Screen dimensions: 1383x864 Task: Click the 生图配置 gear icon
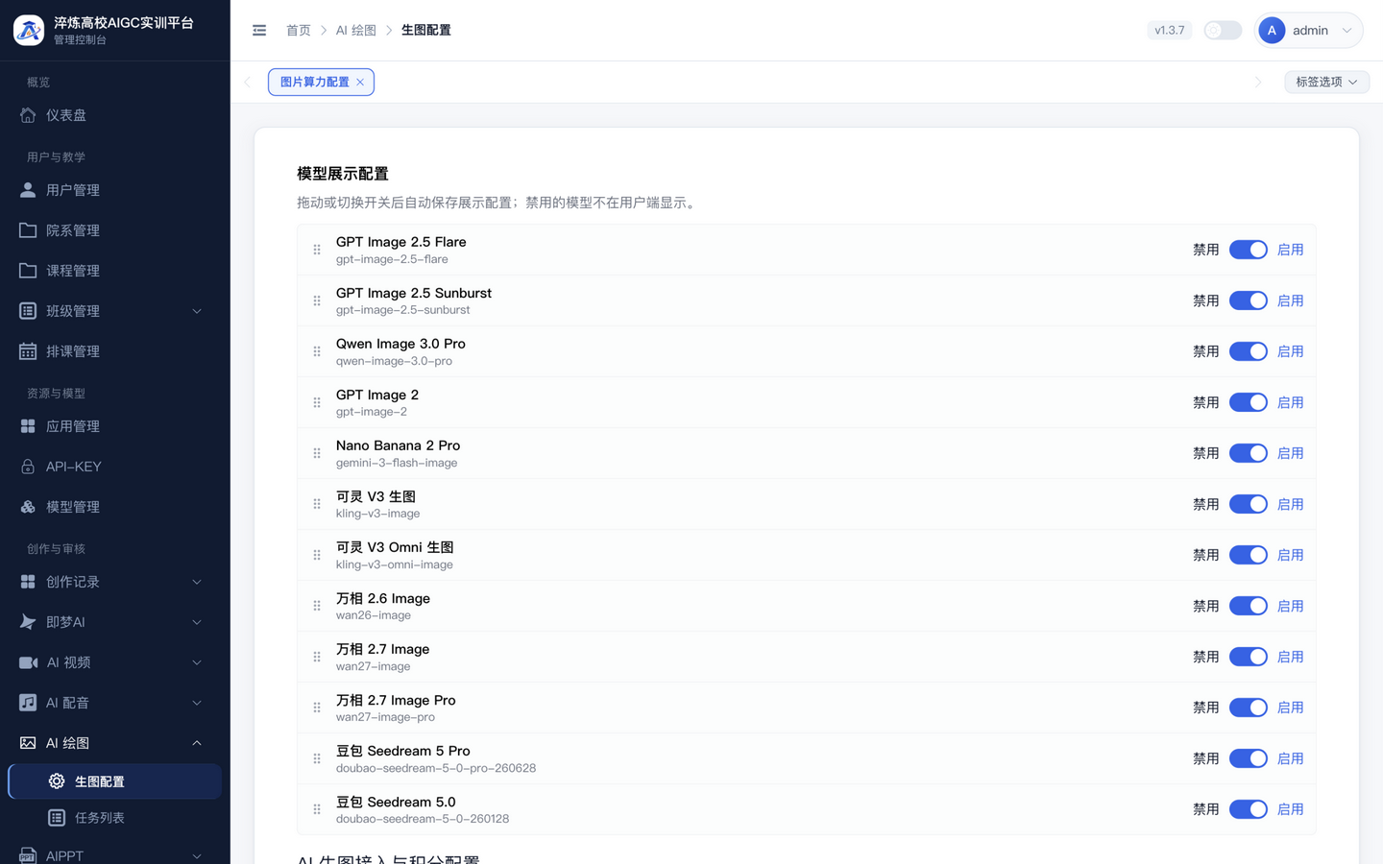[x=57, y=781]
